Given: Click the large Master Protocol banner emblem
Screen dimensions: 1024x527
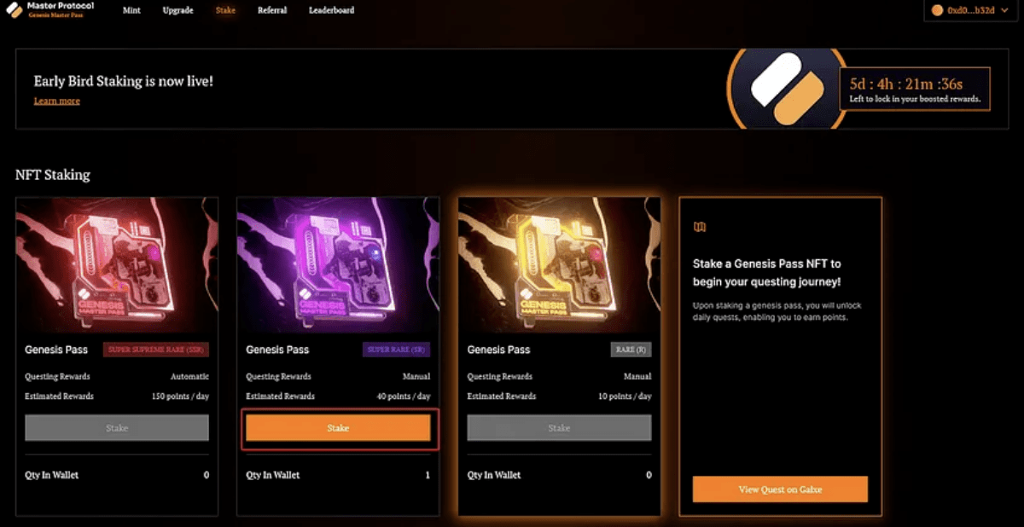Looking at the screenshot, I should (x=787, y=87).
